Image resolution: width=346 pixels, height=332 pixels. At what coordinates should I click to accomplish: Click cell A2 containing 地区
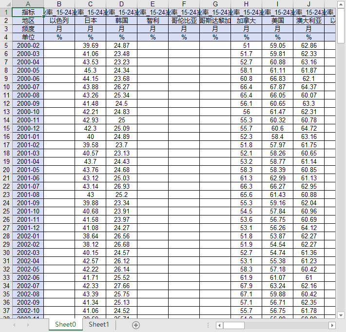28,20
